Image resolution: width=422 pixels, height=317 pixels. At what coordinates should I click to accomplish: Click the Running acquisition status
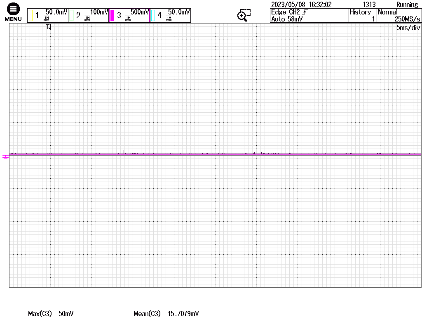click(x=407, y=5)
